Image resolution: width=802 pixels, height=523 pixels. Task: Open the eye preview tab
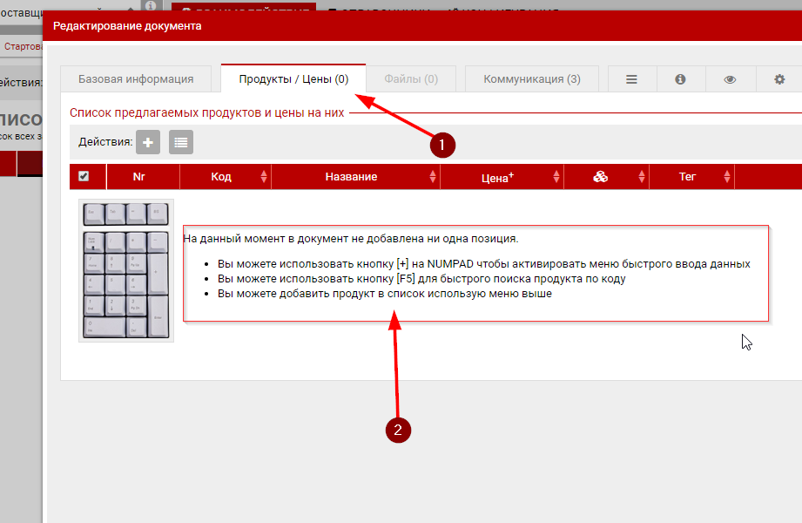coord(730,79)
